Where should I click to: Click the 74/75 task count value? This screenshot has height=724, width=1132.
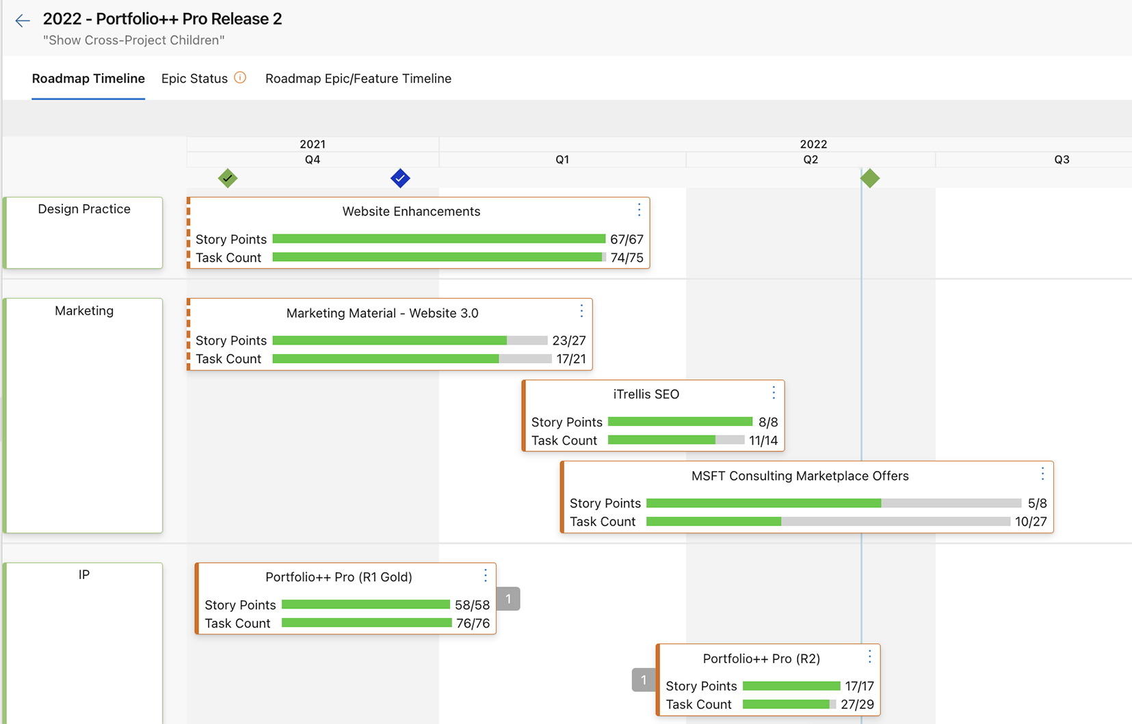pyautogui.click(x=627, y=258)
